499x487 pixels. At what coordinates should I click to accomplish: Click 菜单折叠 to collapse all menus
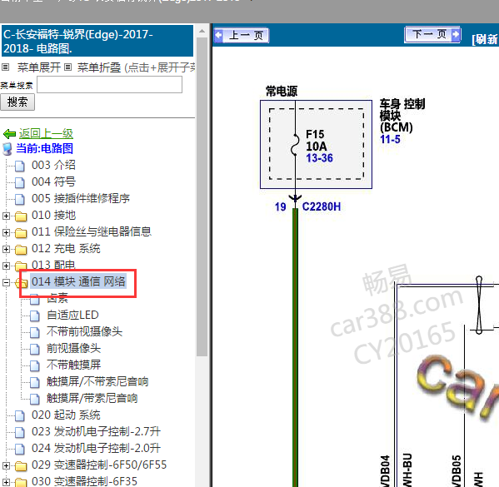click(x=99, y=67)
